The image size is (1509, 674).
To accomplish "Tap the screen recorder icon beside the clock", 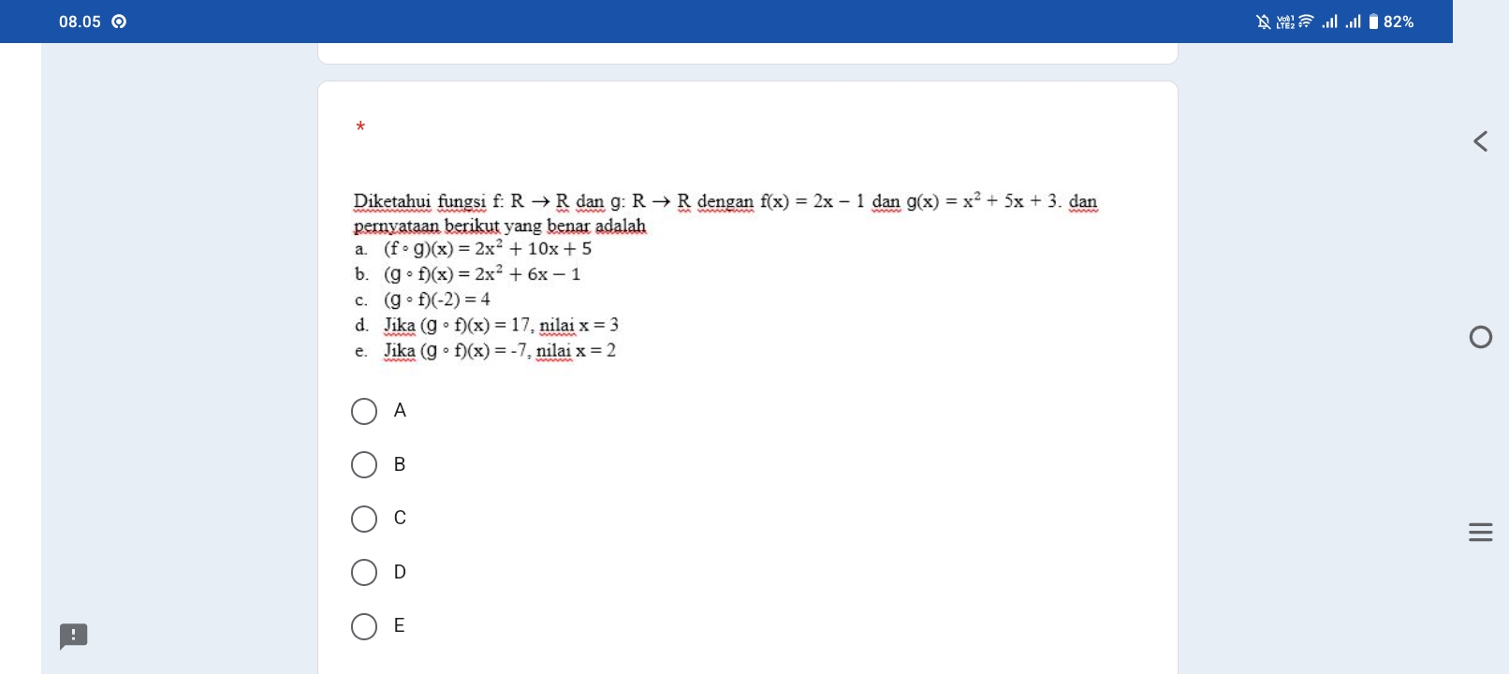I will 119,22.
